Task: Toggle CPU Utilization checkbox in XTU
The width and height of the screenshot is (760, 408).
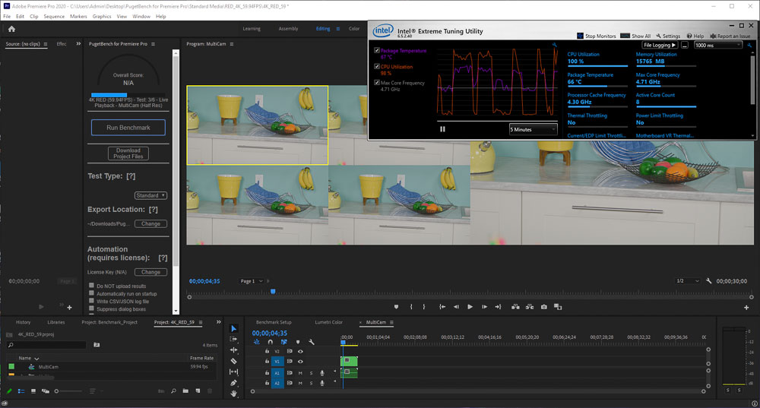Action: pyautogui.click(x=377, y=66)
